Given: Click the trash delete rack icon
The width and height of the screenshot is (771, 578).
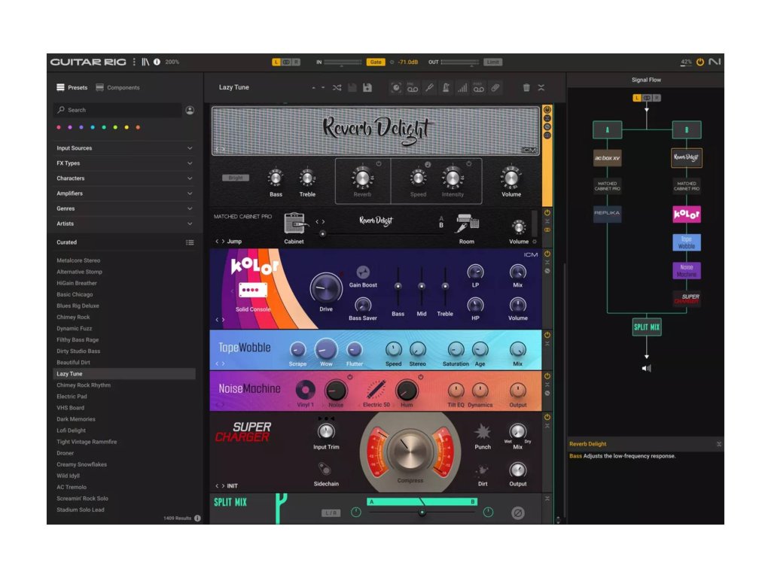Looking at the screenshot, I should click(x=526, y=87).
